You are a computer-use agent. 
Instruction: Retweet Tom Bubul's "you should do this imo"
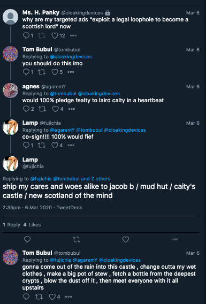click(x=42, y=72)
